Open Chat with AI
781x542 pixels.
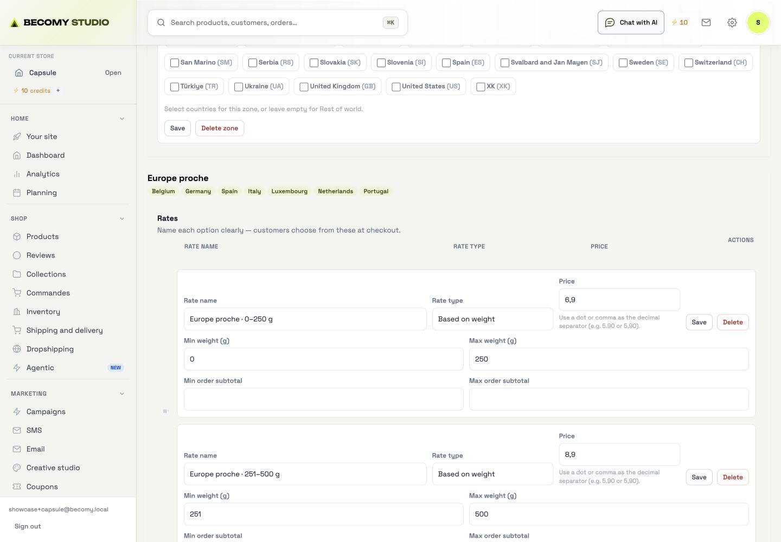tap(631, 23)
